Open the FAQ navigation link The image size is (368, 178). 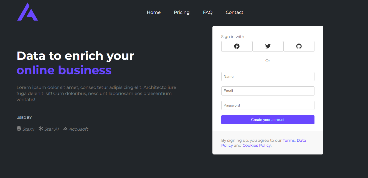208,12
